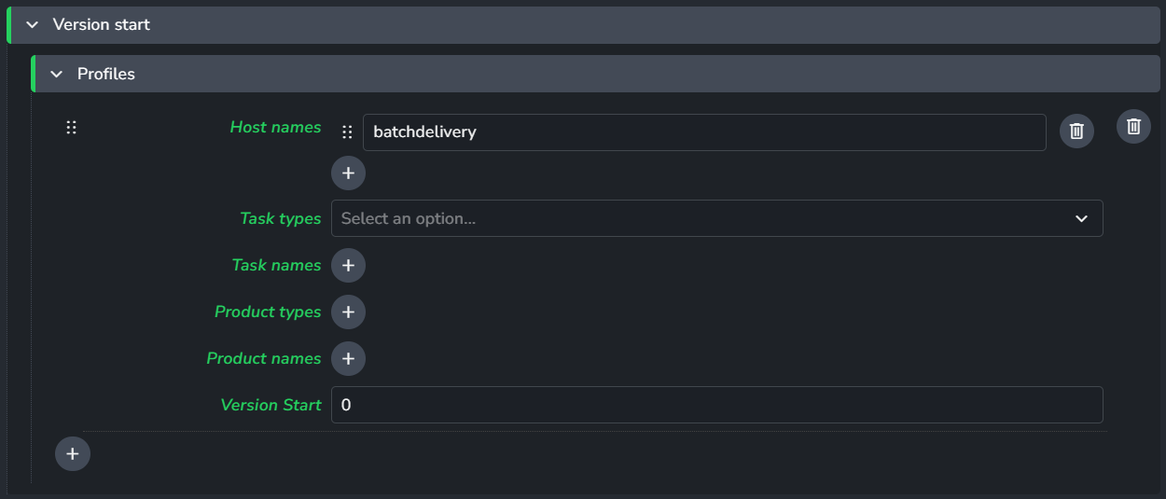Add a new Product names entry

[348, 358]
